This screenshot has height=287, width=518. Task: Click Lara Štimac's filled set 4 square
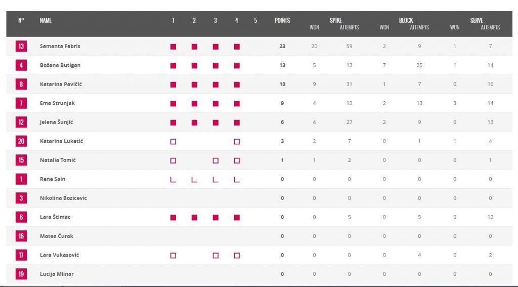(237, 218)
